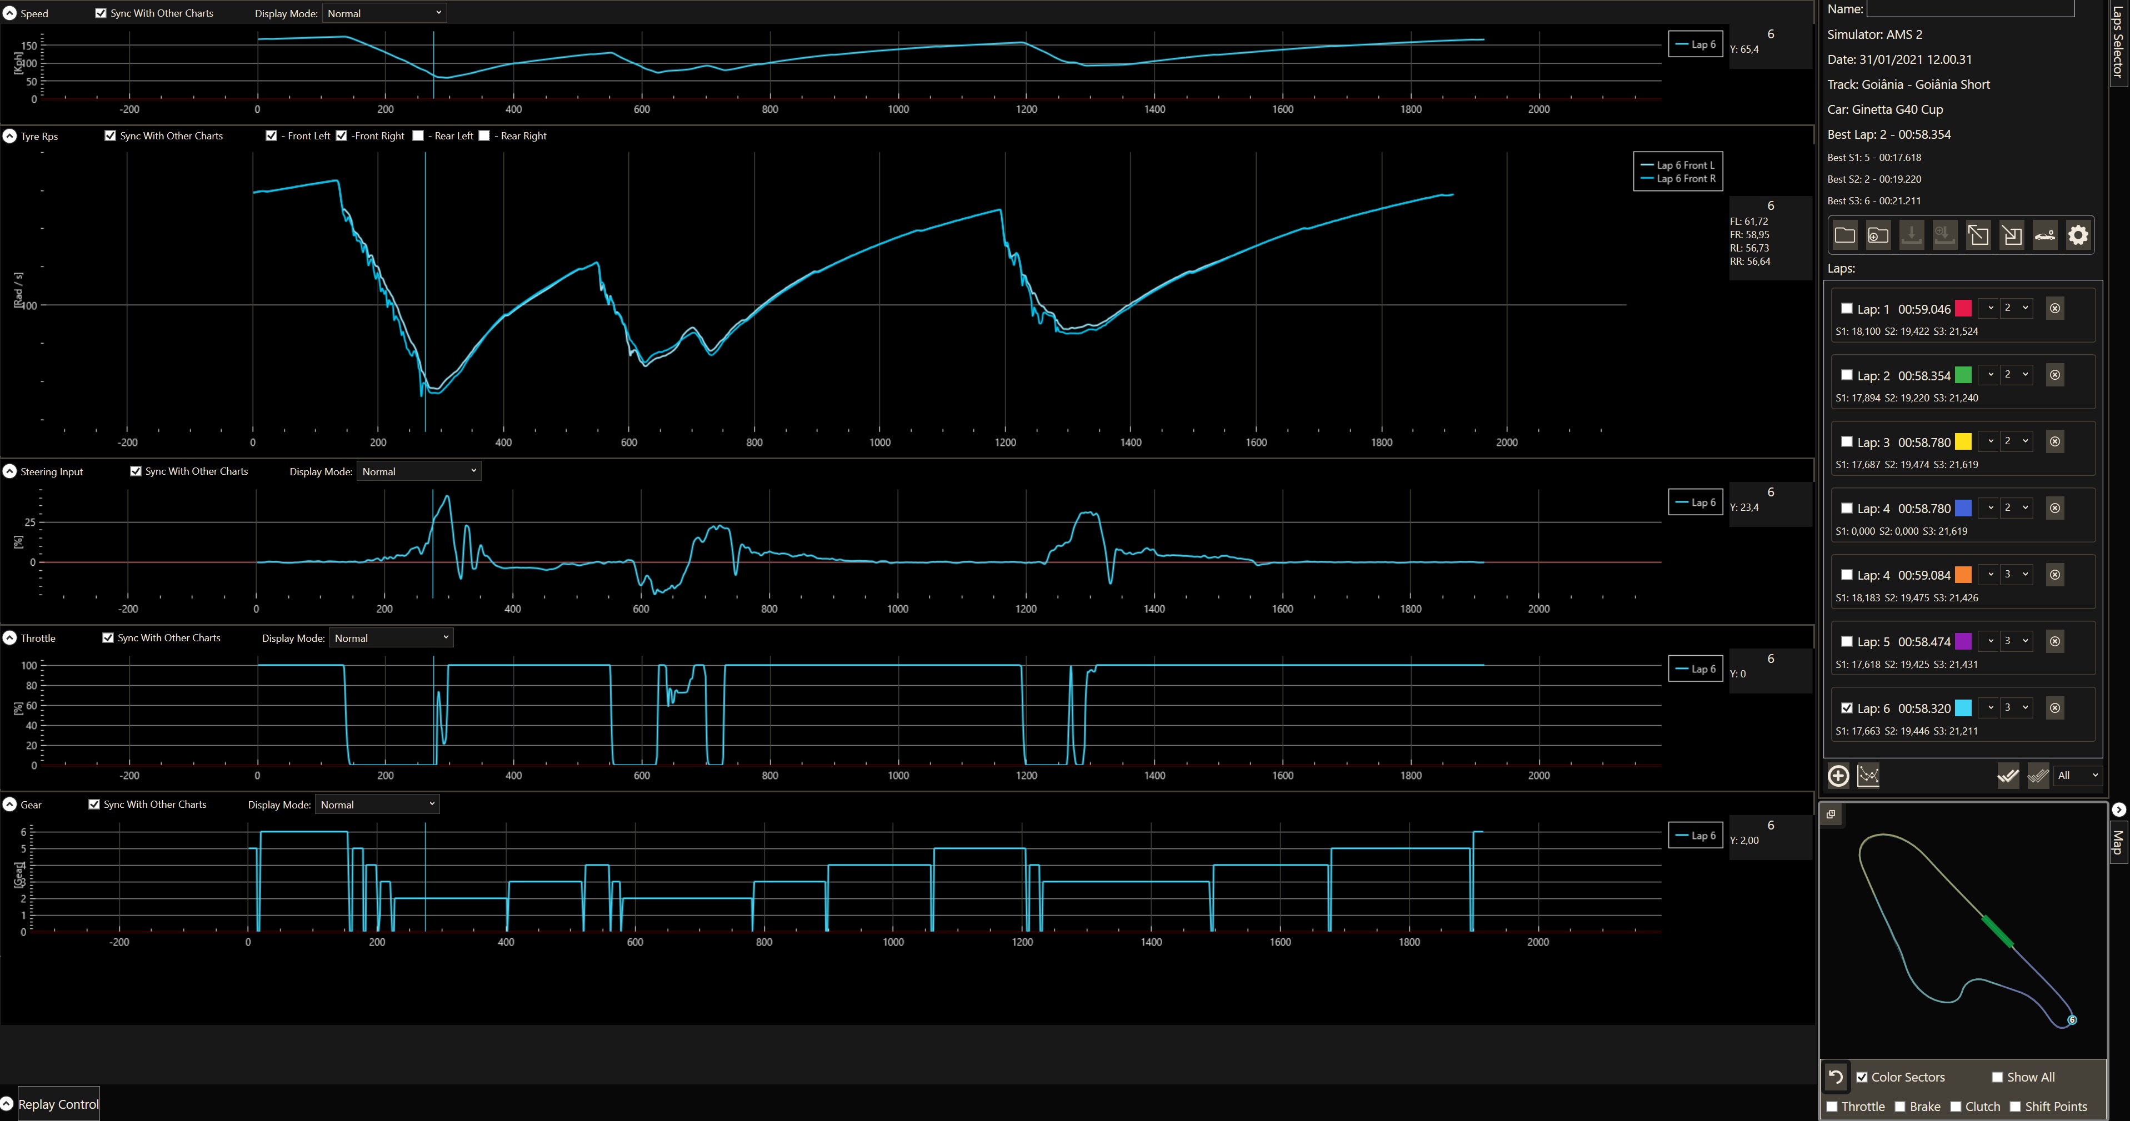Click the reset map view arrow button

click(1836, 1077)
